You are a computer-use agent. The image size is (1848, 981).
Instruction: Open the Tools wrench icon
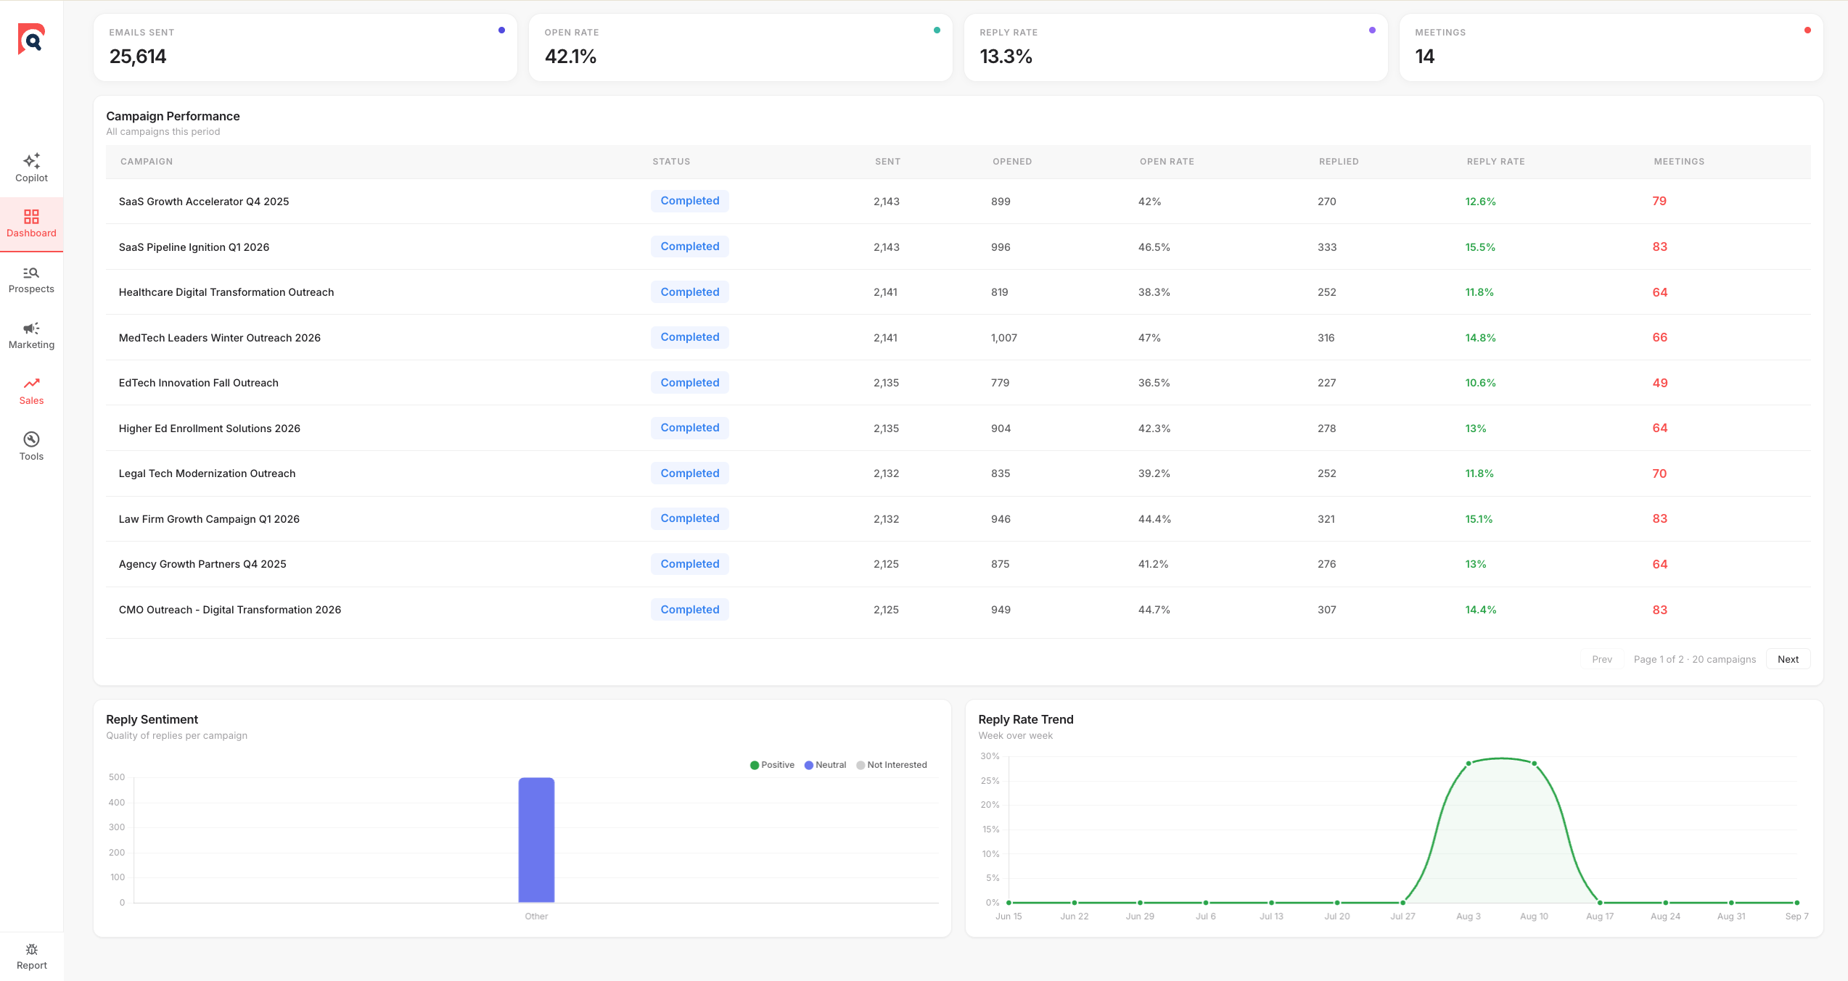[31, 439]
